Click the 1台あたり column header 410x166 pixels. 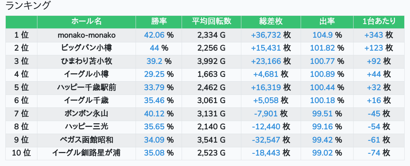tap(379, 22)
